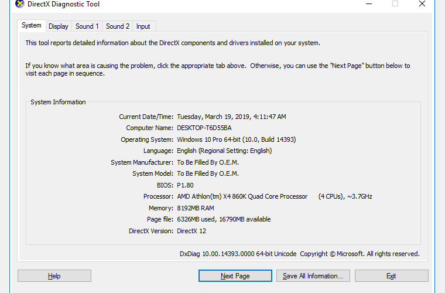Click the Help button
Screen dimensions: 445x293
click(54, 275)
